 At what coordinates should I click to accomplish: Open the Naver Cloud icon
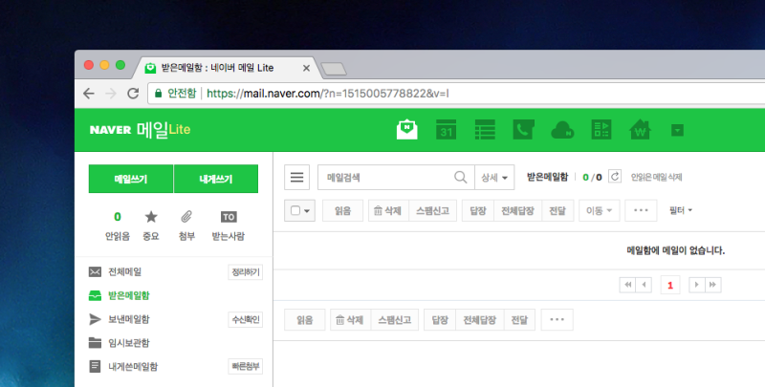click(x=562, y=130)
